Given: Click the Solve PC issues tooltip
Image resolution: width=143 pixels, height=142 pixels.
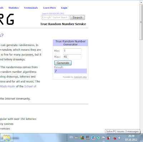Looking at the screenshot, I should pos(122,131).
